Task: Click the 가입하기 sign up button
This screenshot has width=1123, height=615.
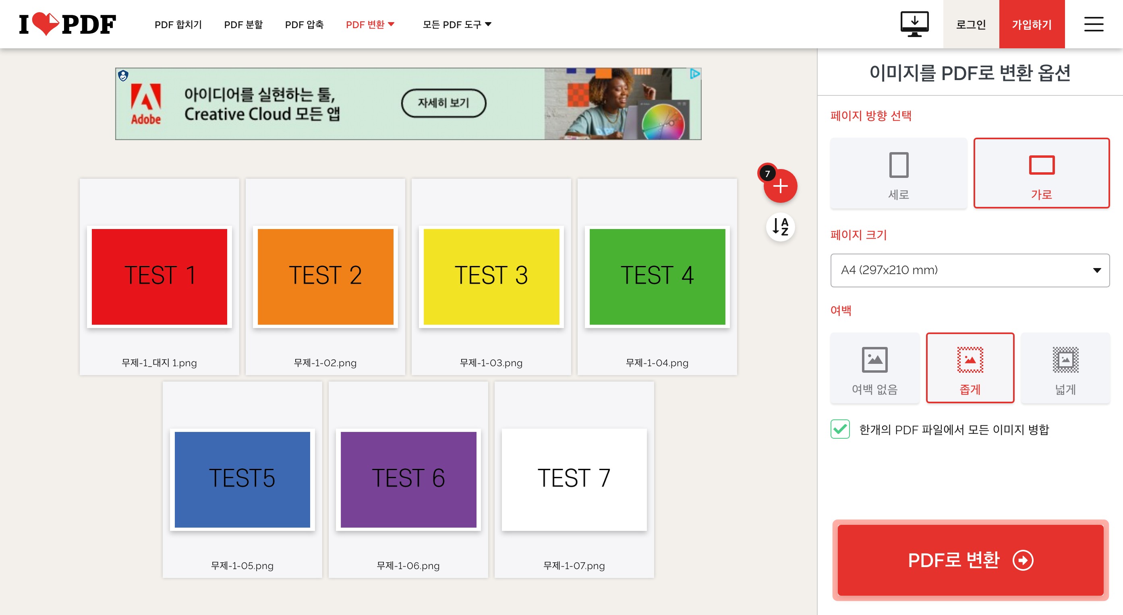Action: pos(1032,25)
